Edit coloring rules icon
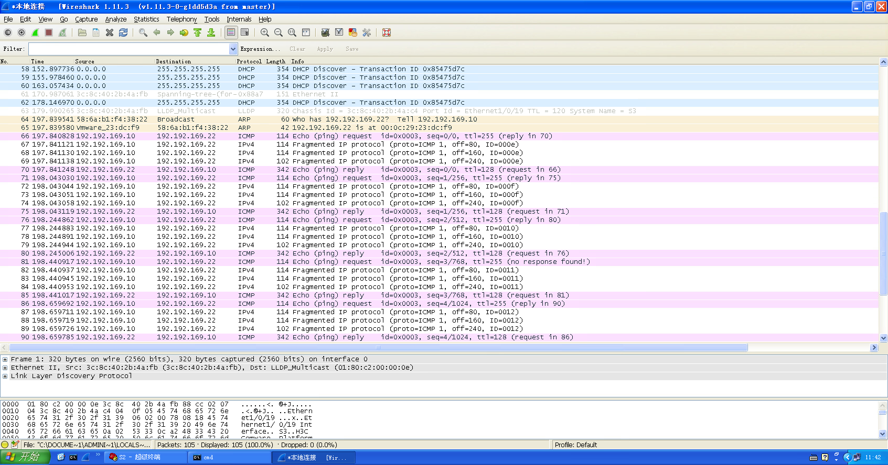The image size is (888, 465). 353,32
